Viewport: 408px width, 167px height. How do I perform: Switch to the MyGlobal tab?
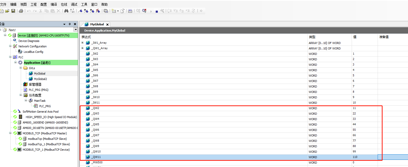[x=97, y=24]
